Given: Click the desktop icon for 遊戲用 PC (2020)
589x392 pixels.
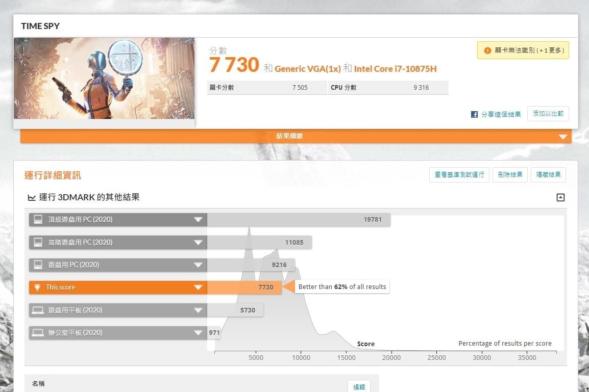Looking at the screenshot, I should click(x=38, y=265).
